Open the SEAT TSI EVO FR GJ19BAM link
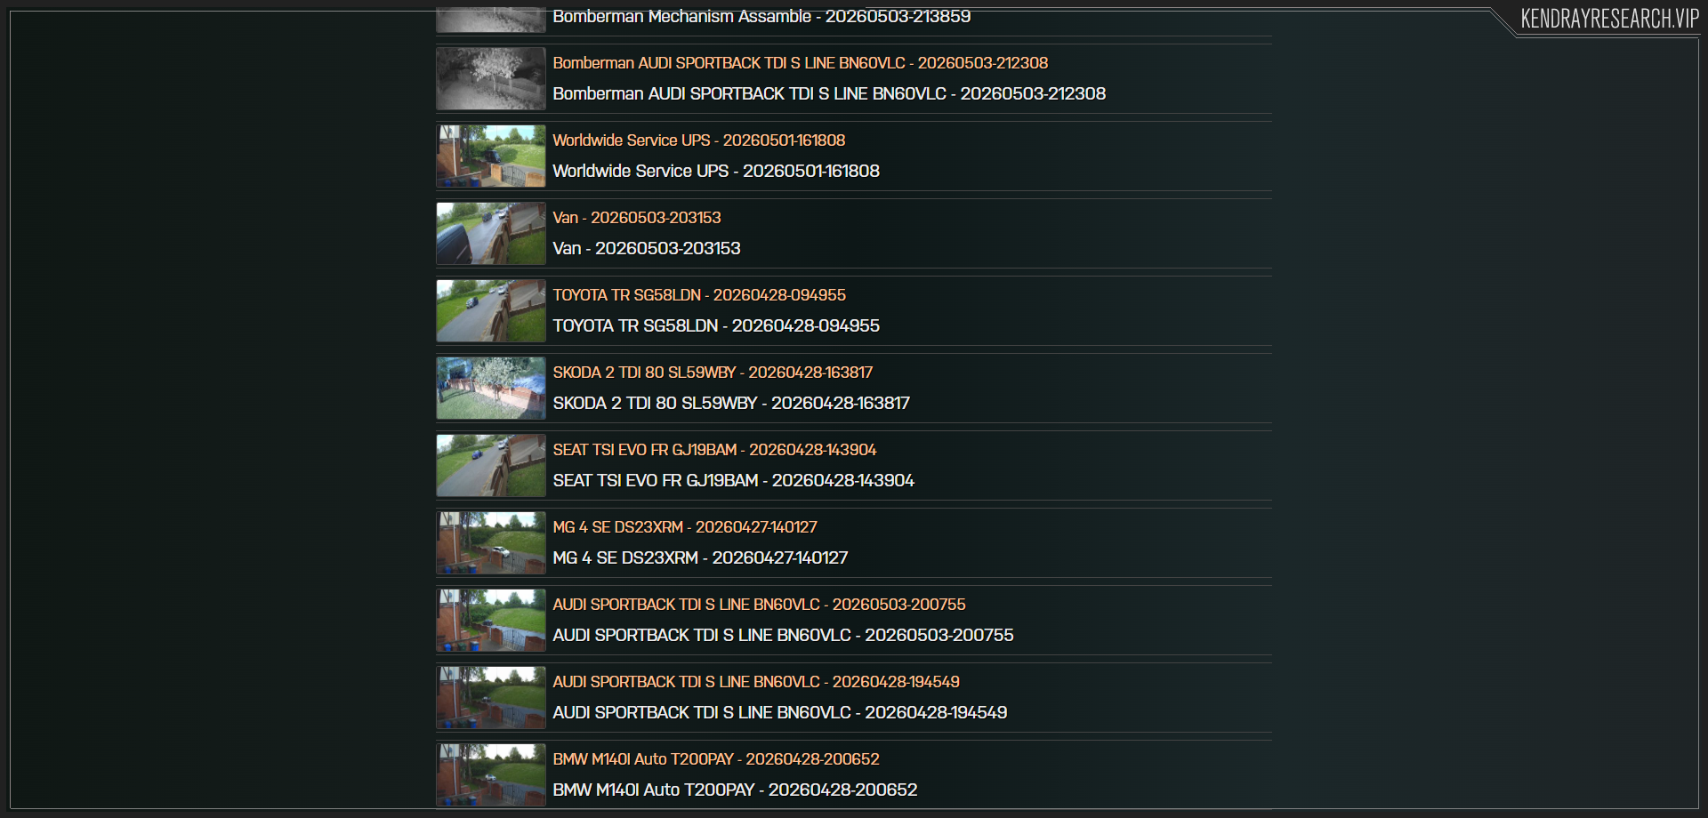The height and width of the screenshot is (818, 1708). coord(714,450)
